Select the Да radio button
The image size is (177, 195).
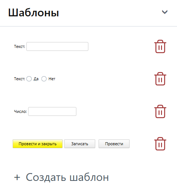pos(29,79)
